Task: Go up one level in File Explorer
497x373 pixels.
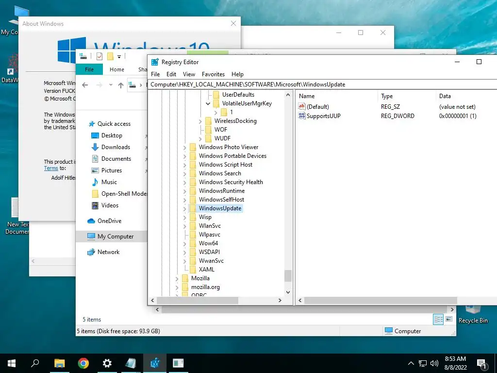Action: [121, 85]
